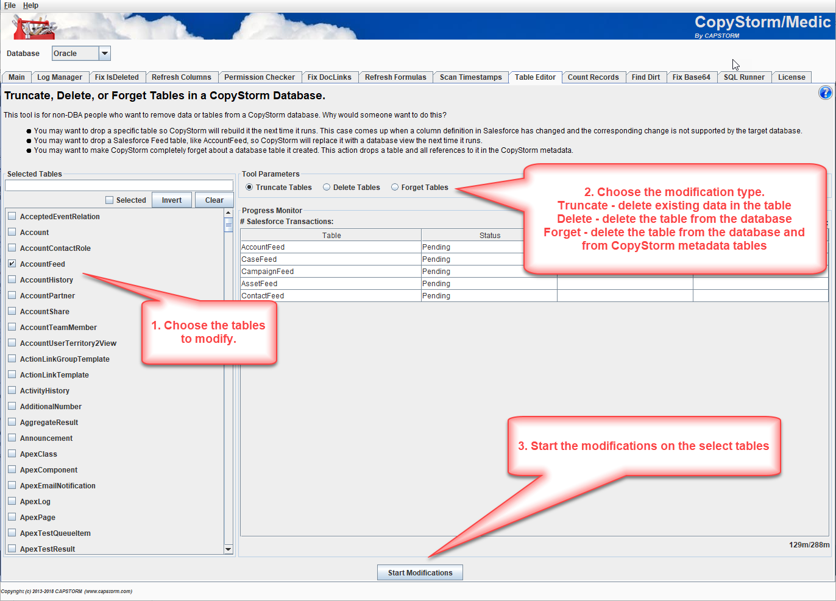
Task: Check the ApexPage checkbox
Action: click(x=12, y=516)
